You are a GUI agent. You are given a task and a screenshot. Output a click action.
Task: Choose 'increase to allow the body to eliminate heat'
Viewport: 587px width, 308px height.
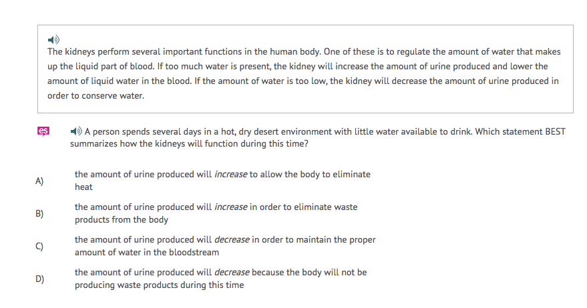coord(222,181)
